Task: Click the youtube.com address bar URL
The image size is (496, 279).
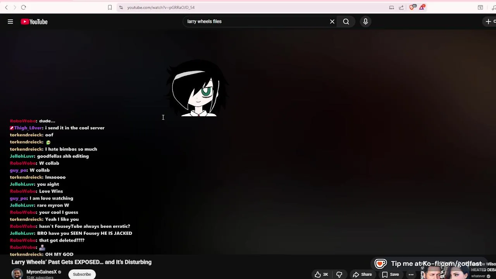Action: pos(161,7)
